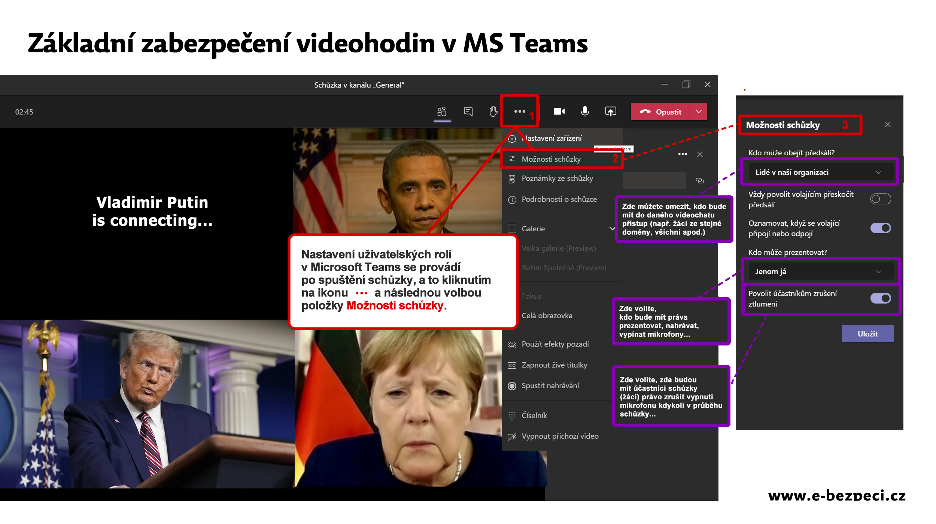Mute the microphone icon
Viewport: 936px width, 524px height.
point(585,112)
